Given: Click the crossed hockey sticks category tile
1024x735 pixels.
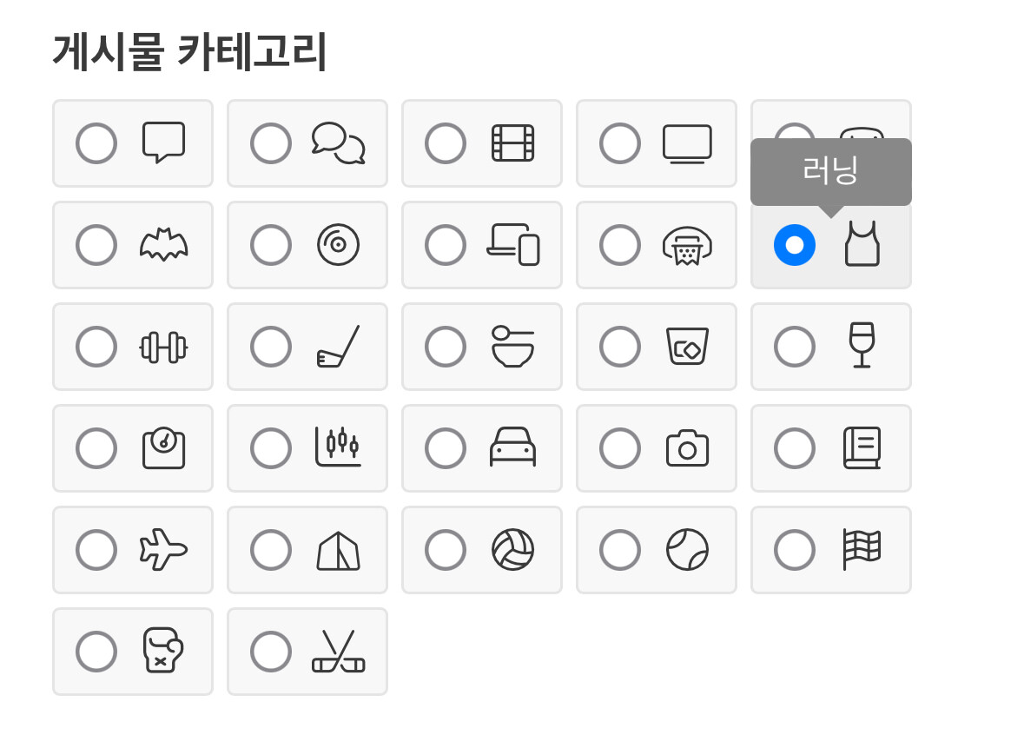Looking at the screenshot, I should tap(307, 652).
